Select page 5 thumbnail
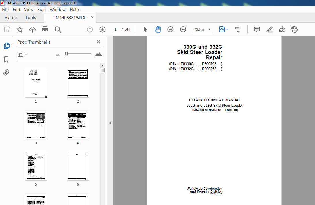Image resolution: width=315 pixels, height=205 pixels. (x=36, y=166)
